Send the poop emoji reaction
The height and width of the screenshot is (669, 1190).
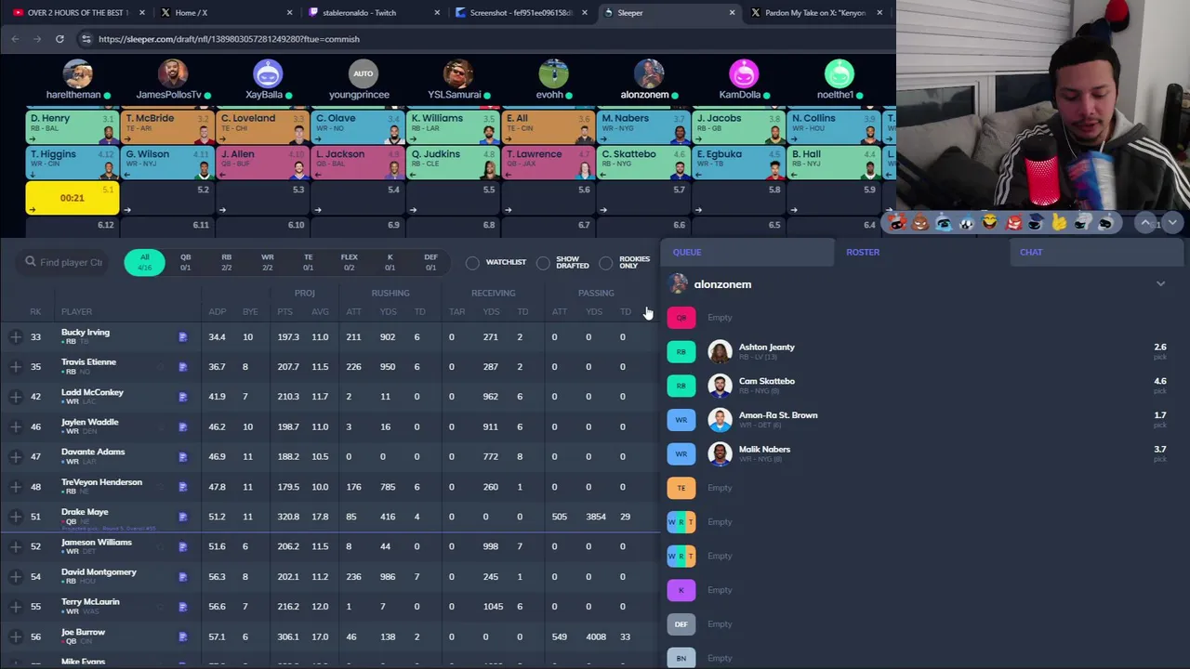[919, 223]
